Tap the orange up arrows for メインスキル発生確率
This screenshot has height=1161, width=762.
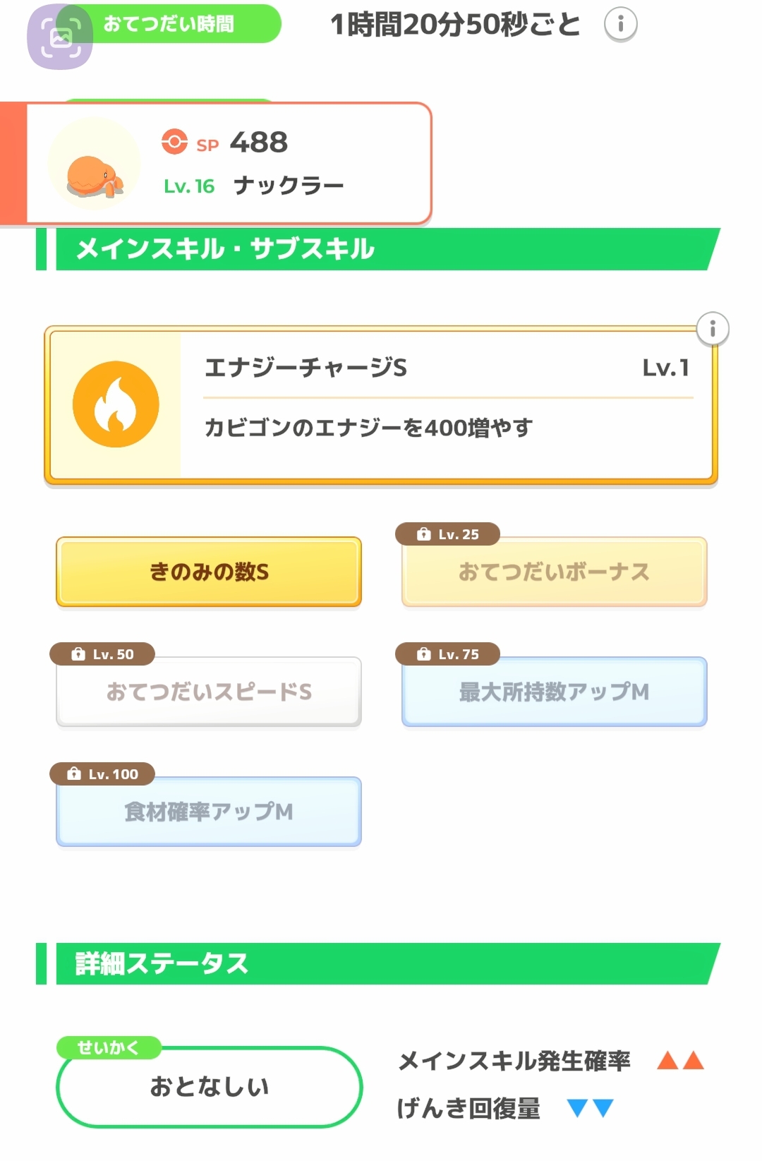tap(680, 1060)
